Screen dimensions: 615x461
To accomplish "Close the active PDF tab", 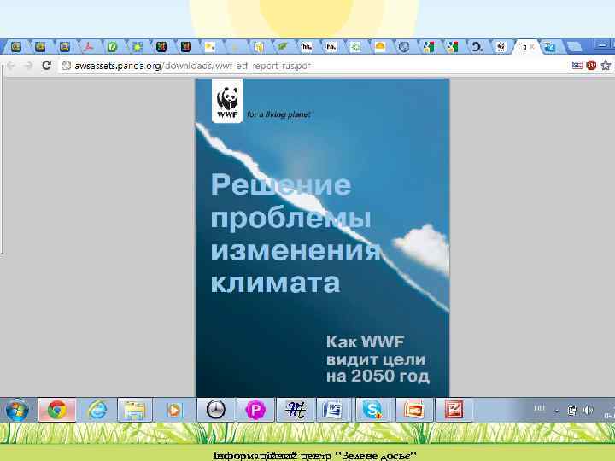I will click(x=532, y=47).
